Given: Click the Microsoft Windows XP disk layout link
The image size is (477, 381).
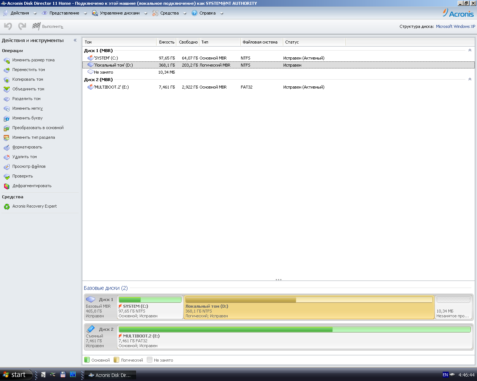Looking at the screenshot, I should click(455, 26).
